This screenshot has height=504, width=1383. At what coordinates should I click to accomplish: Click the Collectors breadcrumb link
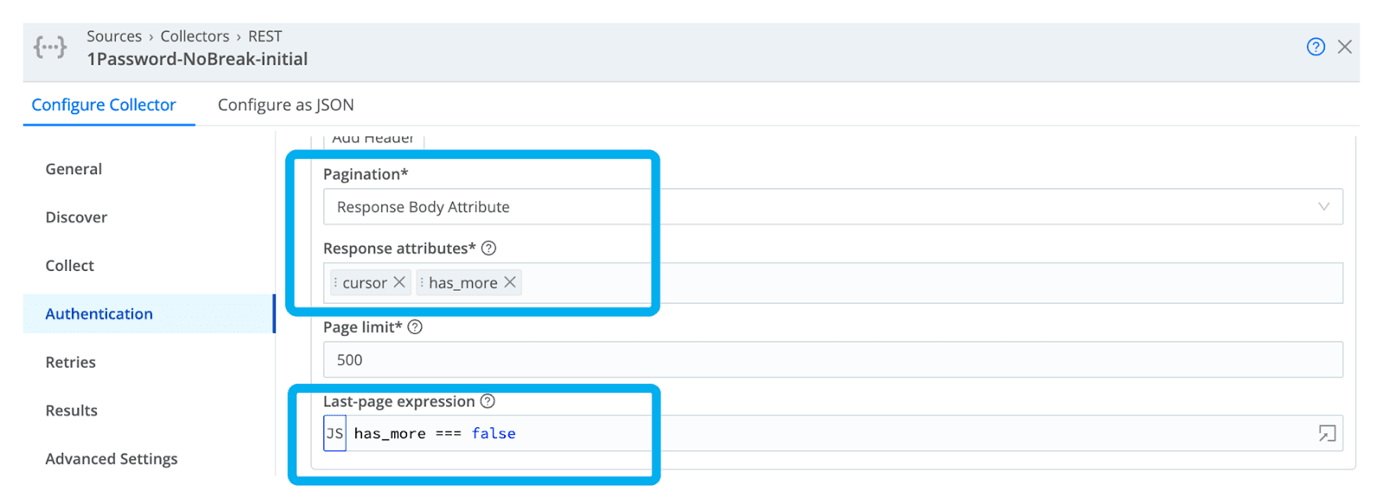click(194, 36)
